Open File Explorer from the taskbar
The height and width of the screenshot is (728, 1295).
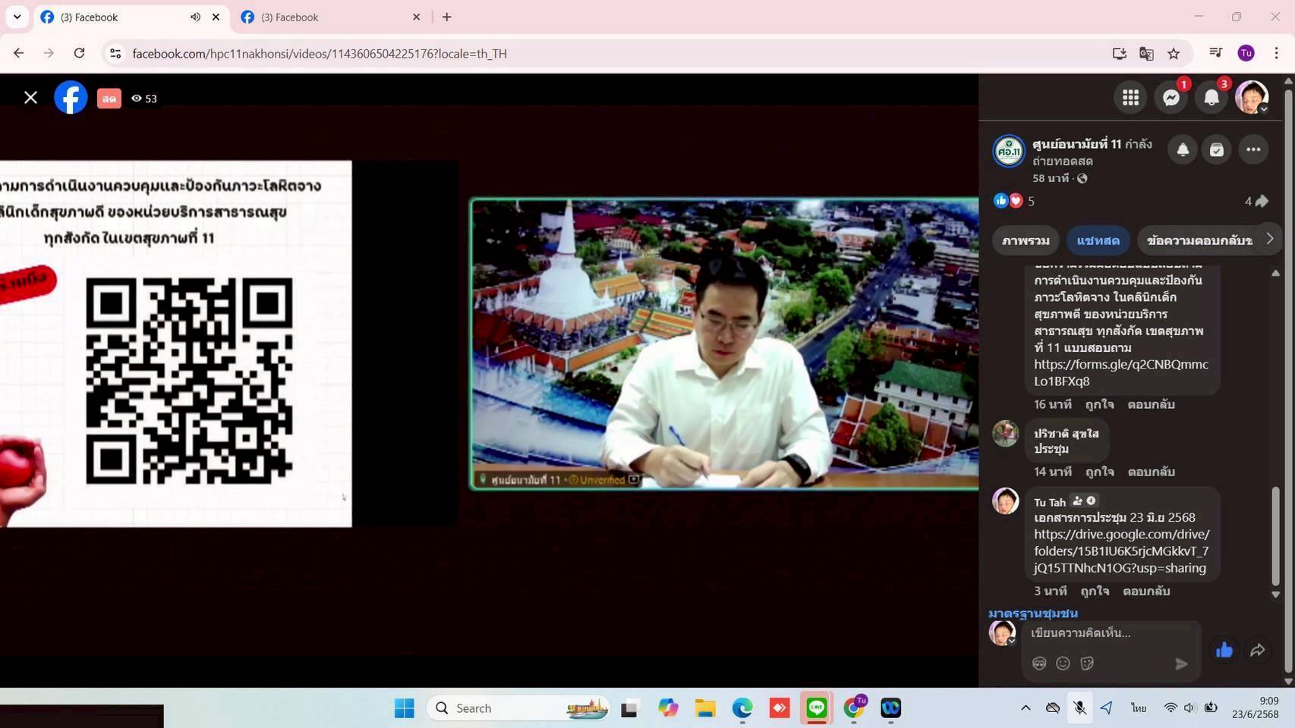pos(705,708)
